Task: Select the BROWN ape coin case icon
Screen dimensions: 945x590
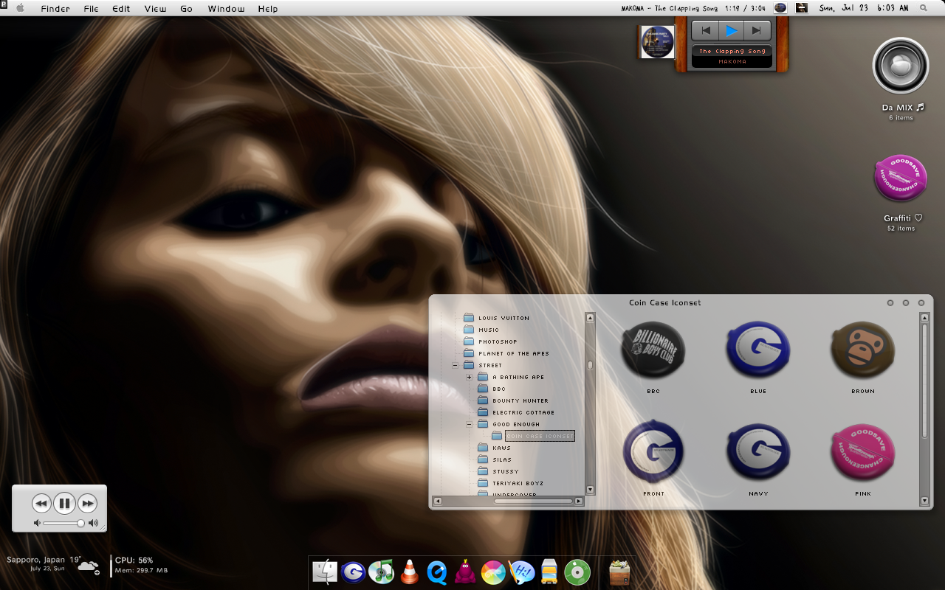Action: coord(863,349)
